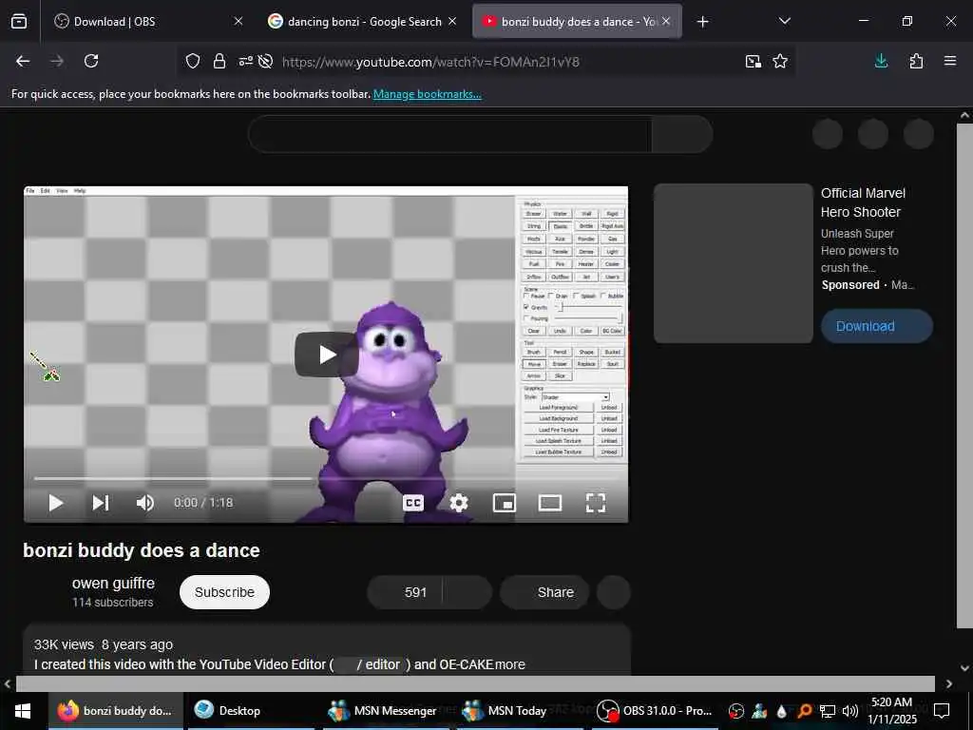Click the YouTube search input field
This screenshot has width=973, height=730.
449,134
